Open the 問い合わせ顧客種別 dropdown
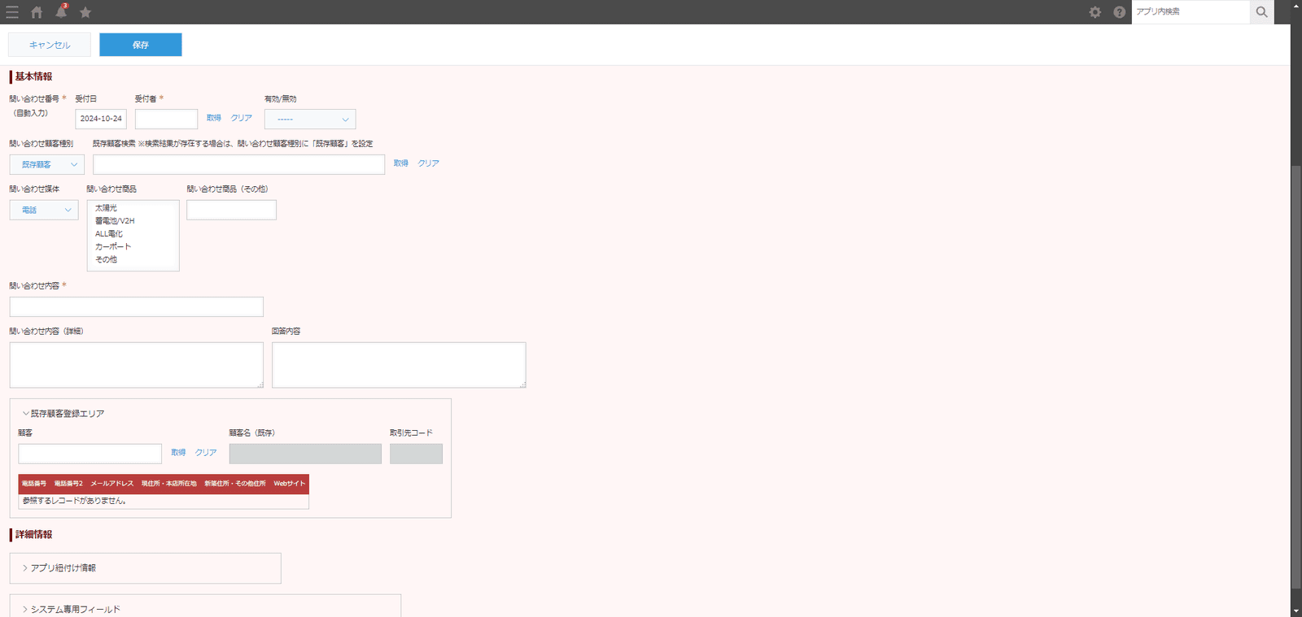The image size is (1302, 617). tap(47, 164)
